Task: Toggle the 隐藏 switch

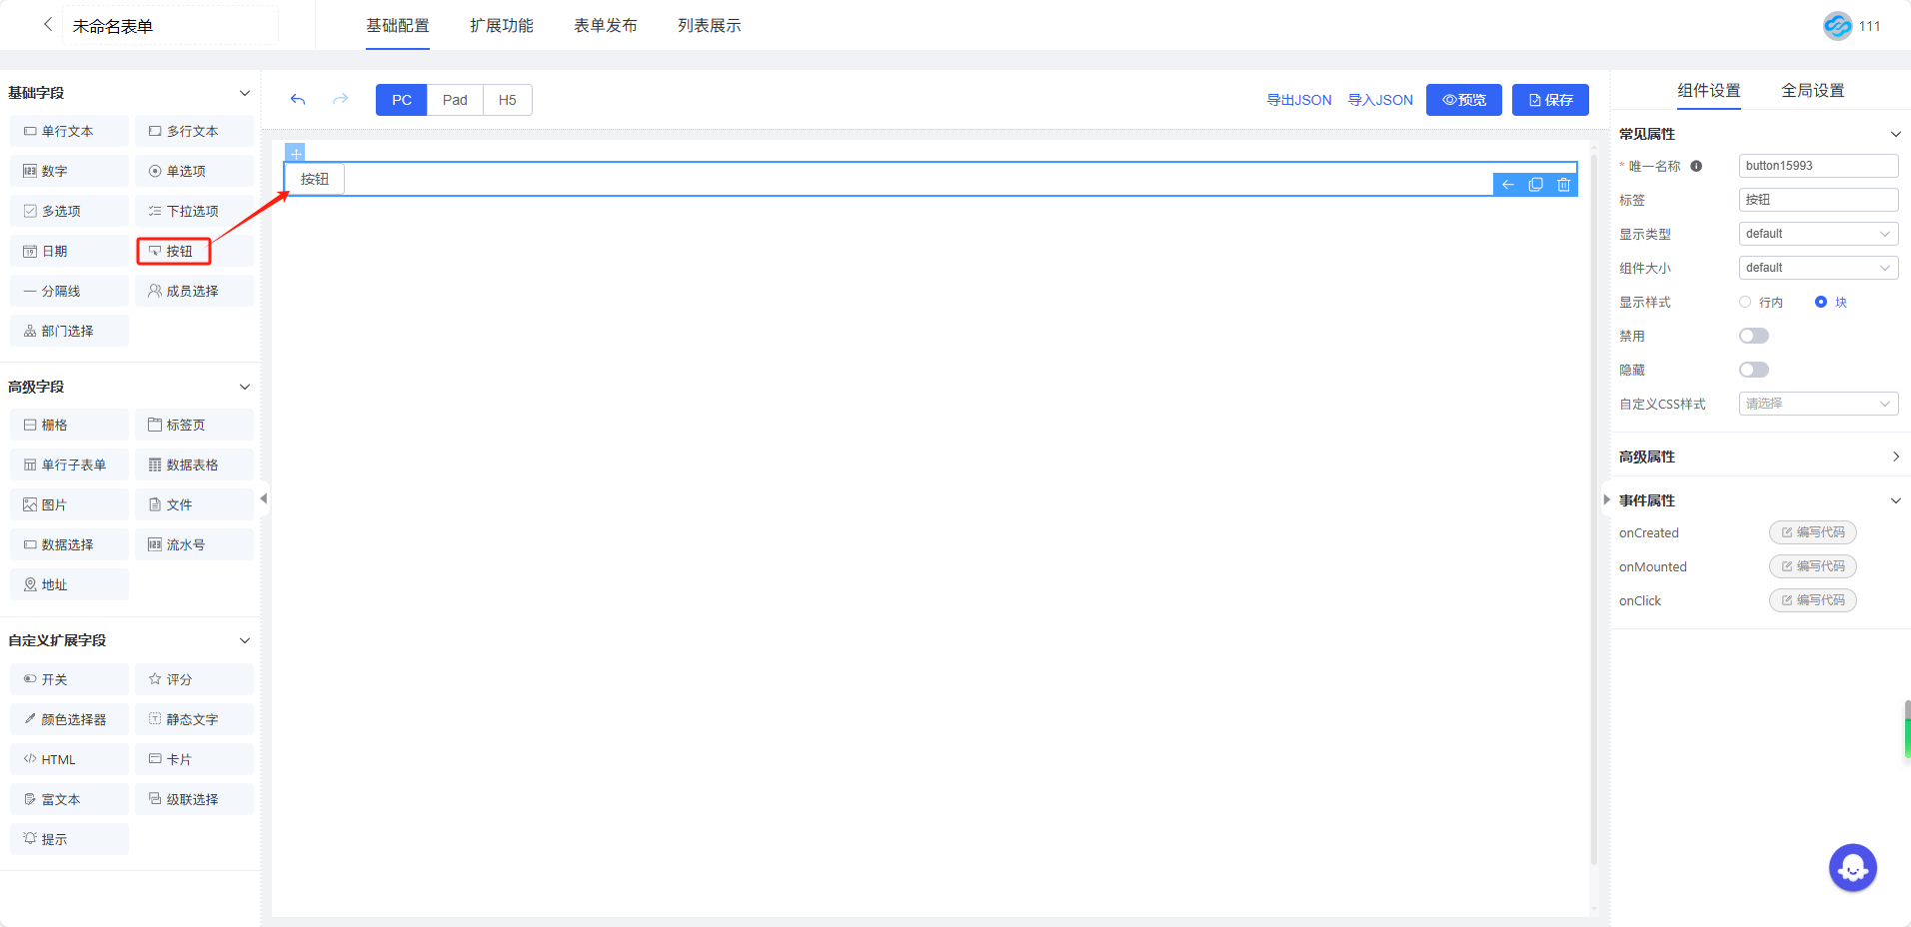Action: point(1753,371)
